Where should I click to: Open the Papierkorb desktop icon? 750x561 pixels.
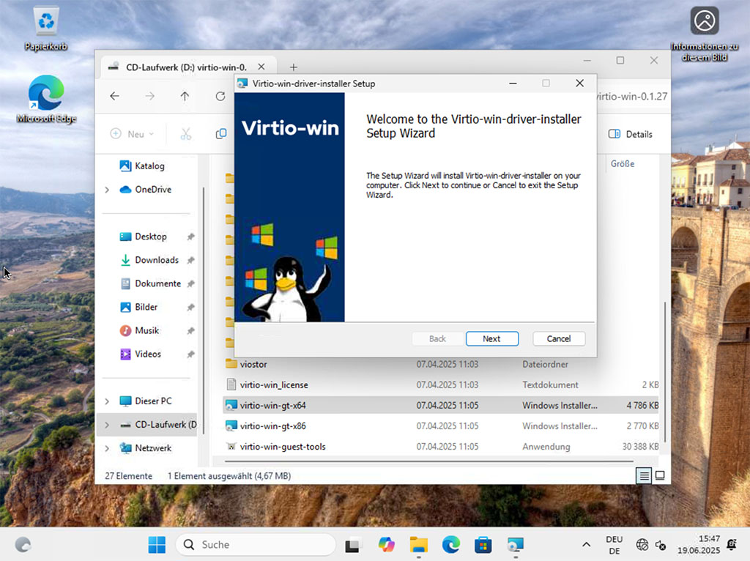pyautogui.click(x=46, y=29)
